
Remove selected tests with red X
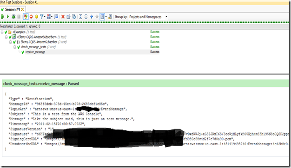tap(63, 17)
